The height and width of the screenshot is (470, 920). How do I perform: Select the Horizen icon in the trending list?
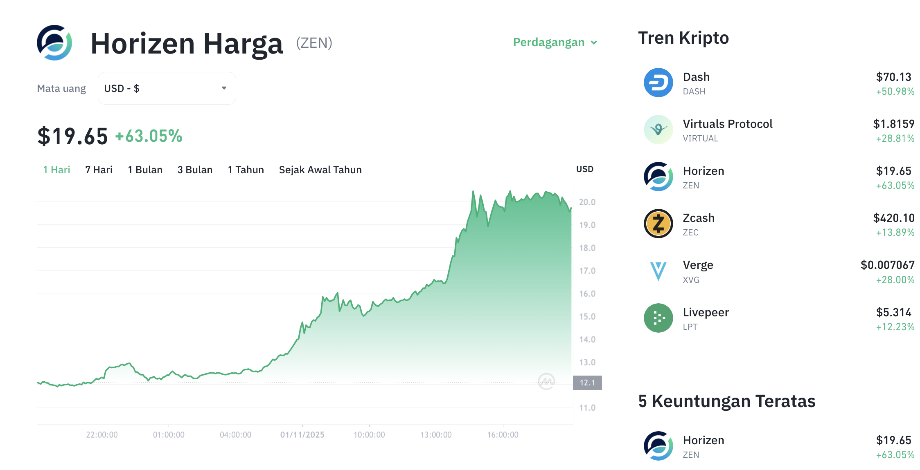(658, 177)
